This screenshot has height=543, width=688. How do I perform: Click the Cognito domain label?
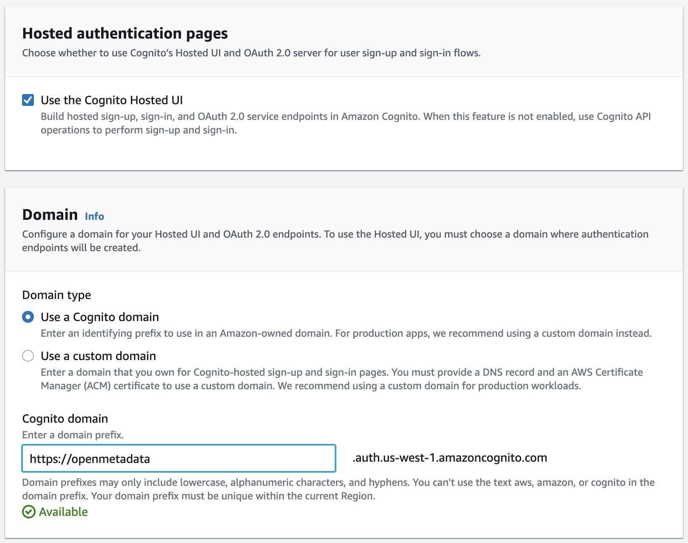pos(65,418)
